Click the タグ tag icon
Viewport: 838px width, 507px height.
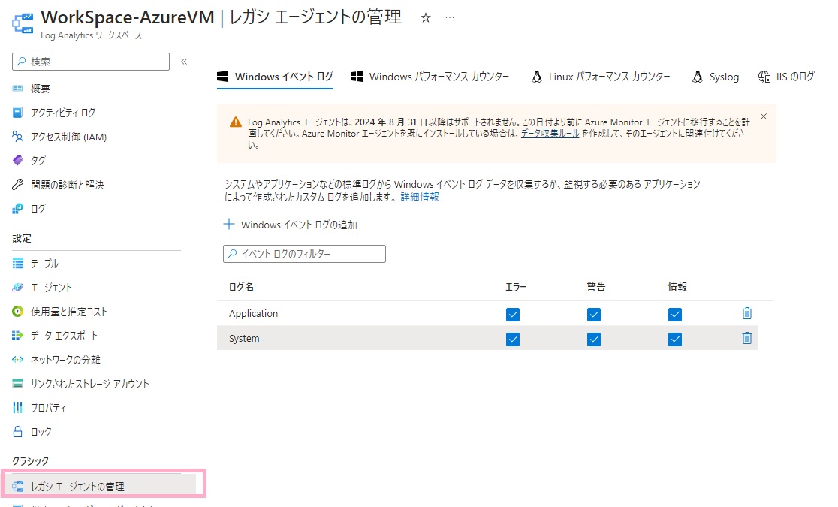(x=17, y=161)
